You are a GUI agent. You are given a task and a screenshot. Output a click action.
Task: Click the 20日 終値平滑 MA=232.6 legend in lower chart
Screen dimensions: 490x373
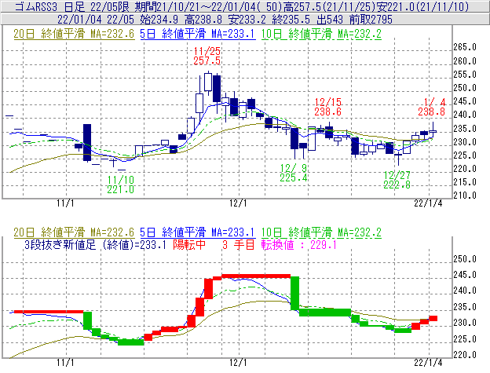click(74, 232)
